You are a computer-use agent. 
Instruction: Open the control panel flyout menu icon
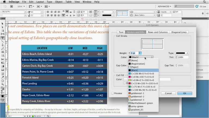[207, 13]
